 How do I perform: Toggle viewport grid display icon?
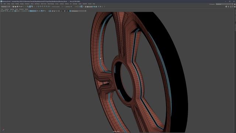click(15, 11)
